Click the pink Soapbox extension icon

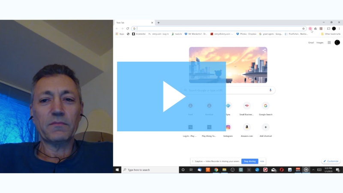(310, 29)
